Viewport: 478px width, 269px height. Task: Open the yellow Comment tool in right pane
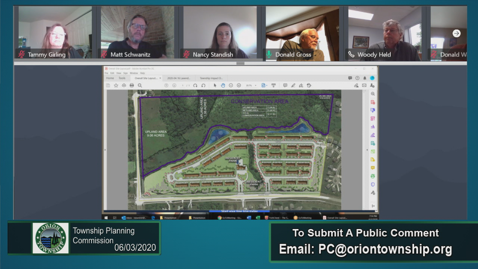coord(373,168)
